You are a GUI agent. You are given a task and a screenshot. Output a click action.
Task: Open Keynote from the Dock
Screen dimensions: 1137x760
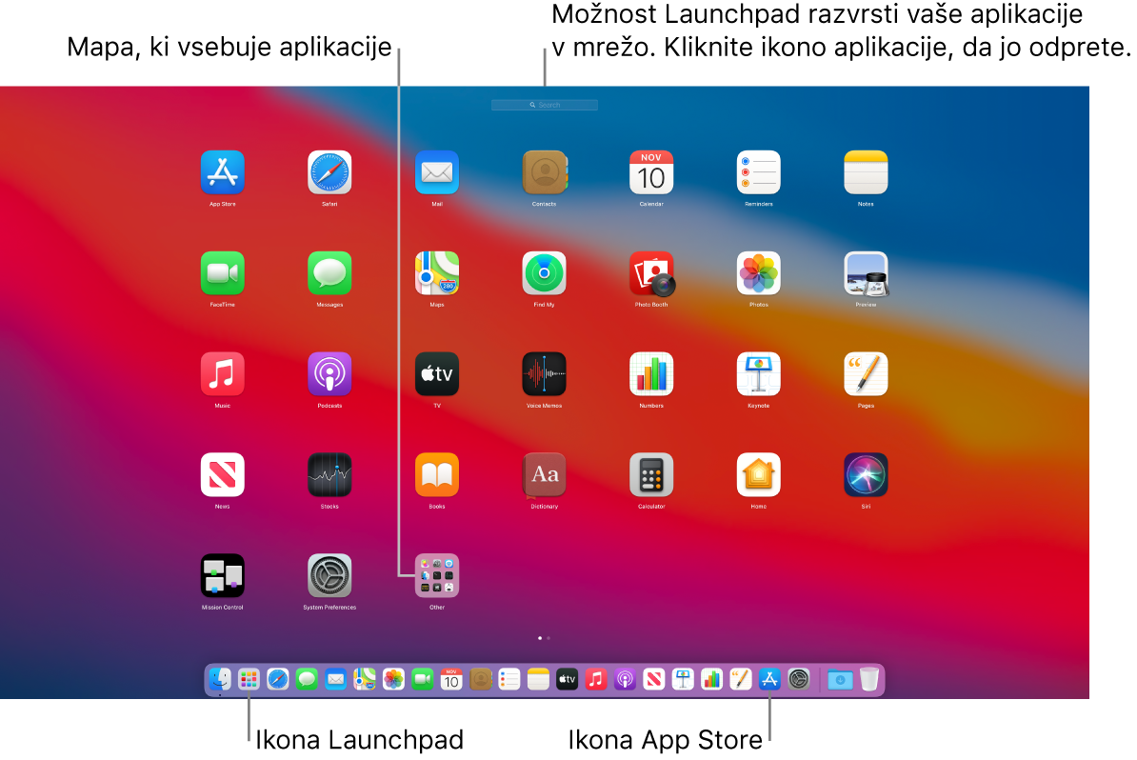coord(683,679)
